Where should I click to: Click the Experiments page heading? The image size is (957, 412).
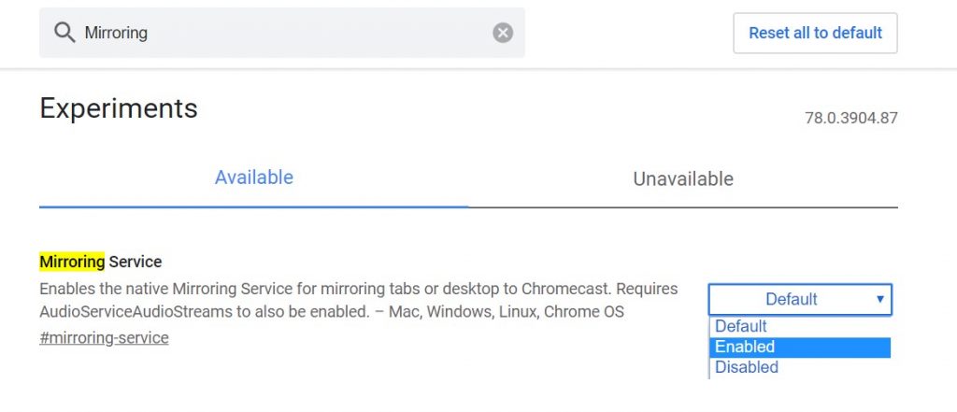[119, 108]
